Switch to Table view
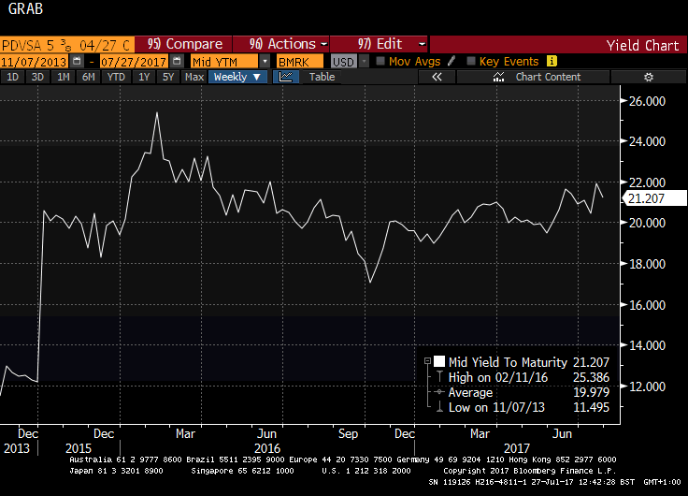This screenshot has width=688, height=496. tap(322, 77)
